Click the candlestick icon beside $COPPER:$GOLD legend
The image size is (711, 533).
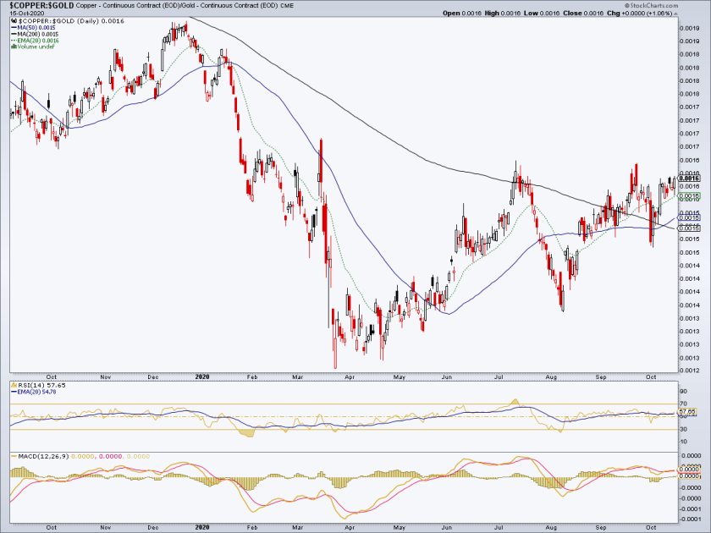click(14, 21)
